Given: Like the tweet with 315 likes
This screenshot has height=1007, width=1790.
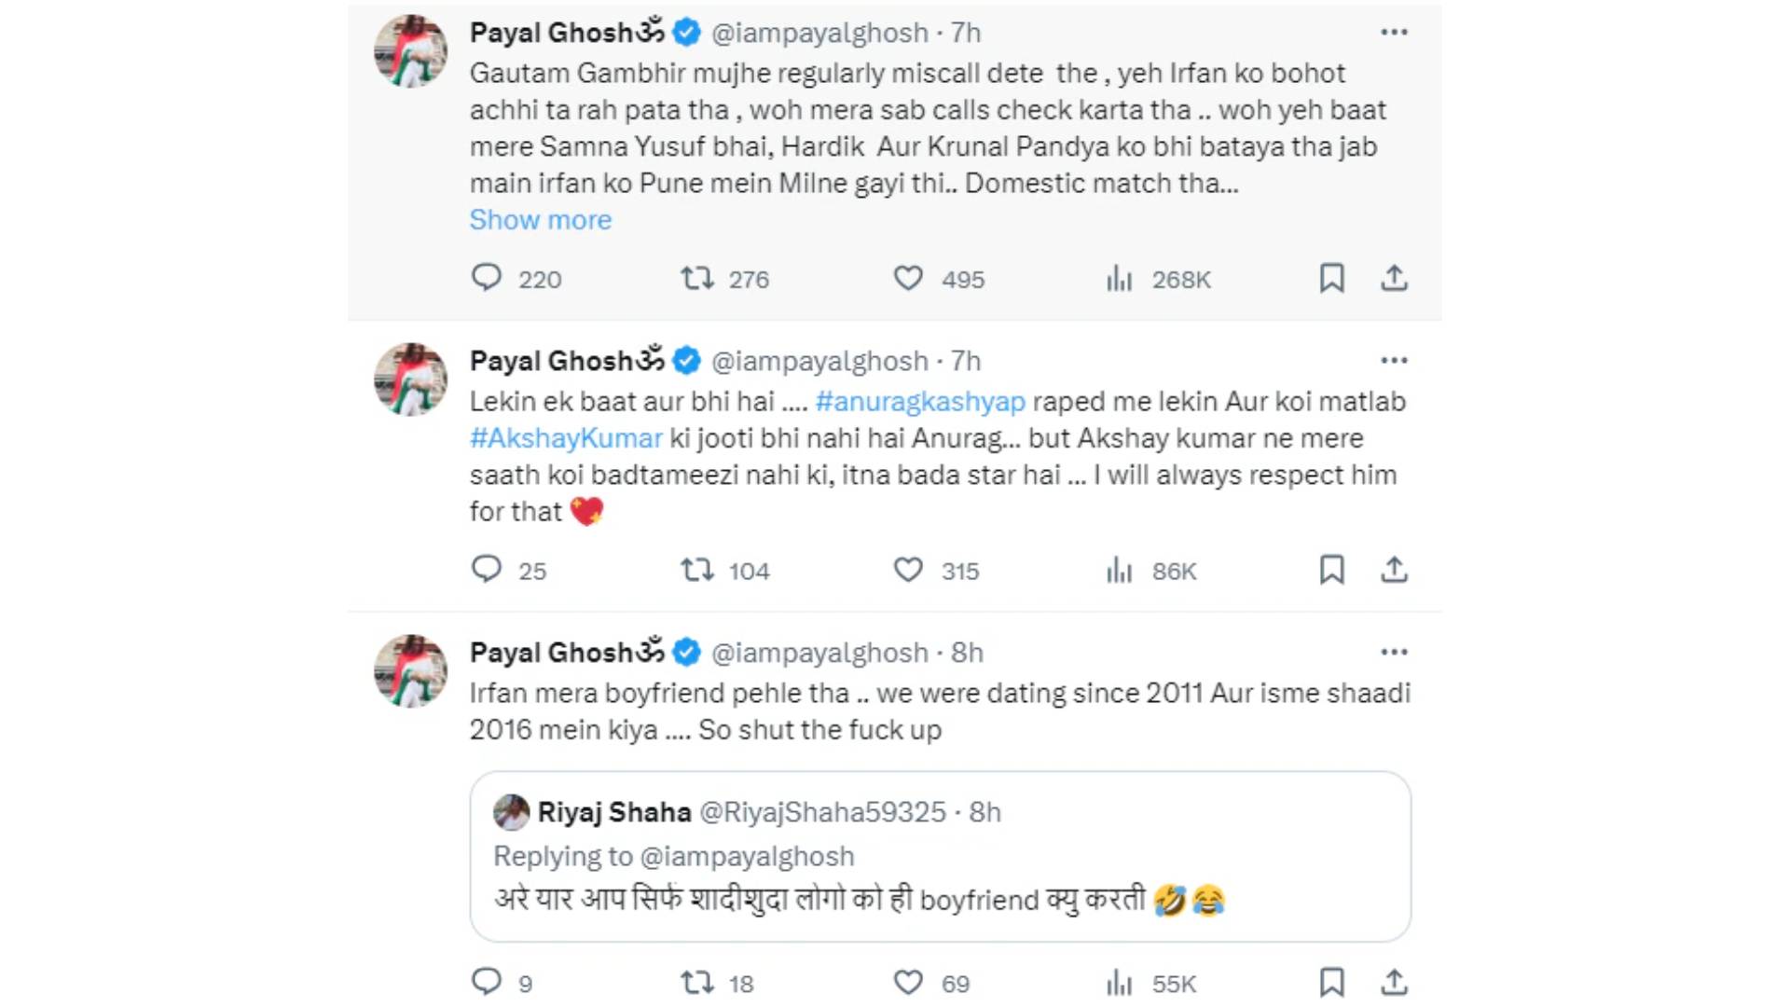Looking at the screenshot, I should [x=908, y=570].
